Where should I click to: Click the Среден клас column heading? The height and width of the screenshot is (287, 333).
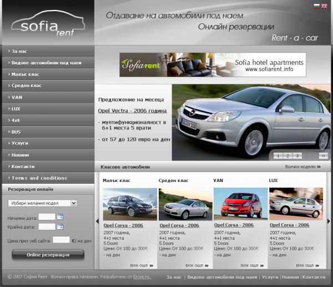[173, 180]
